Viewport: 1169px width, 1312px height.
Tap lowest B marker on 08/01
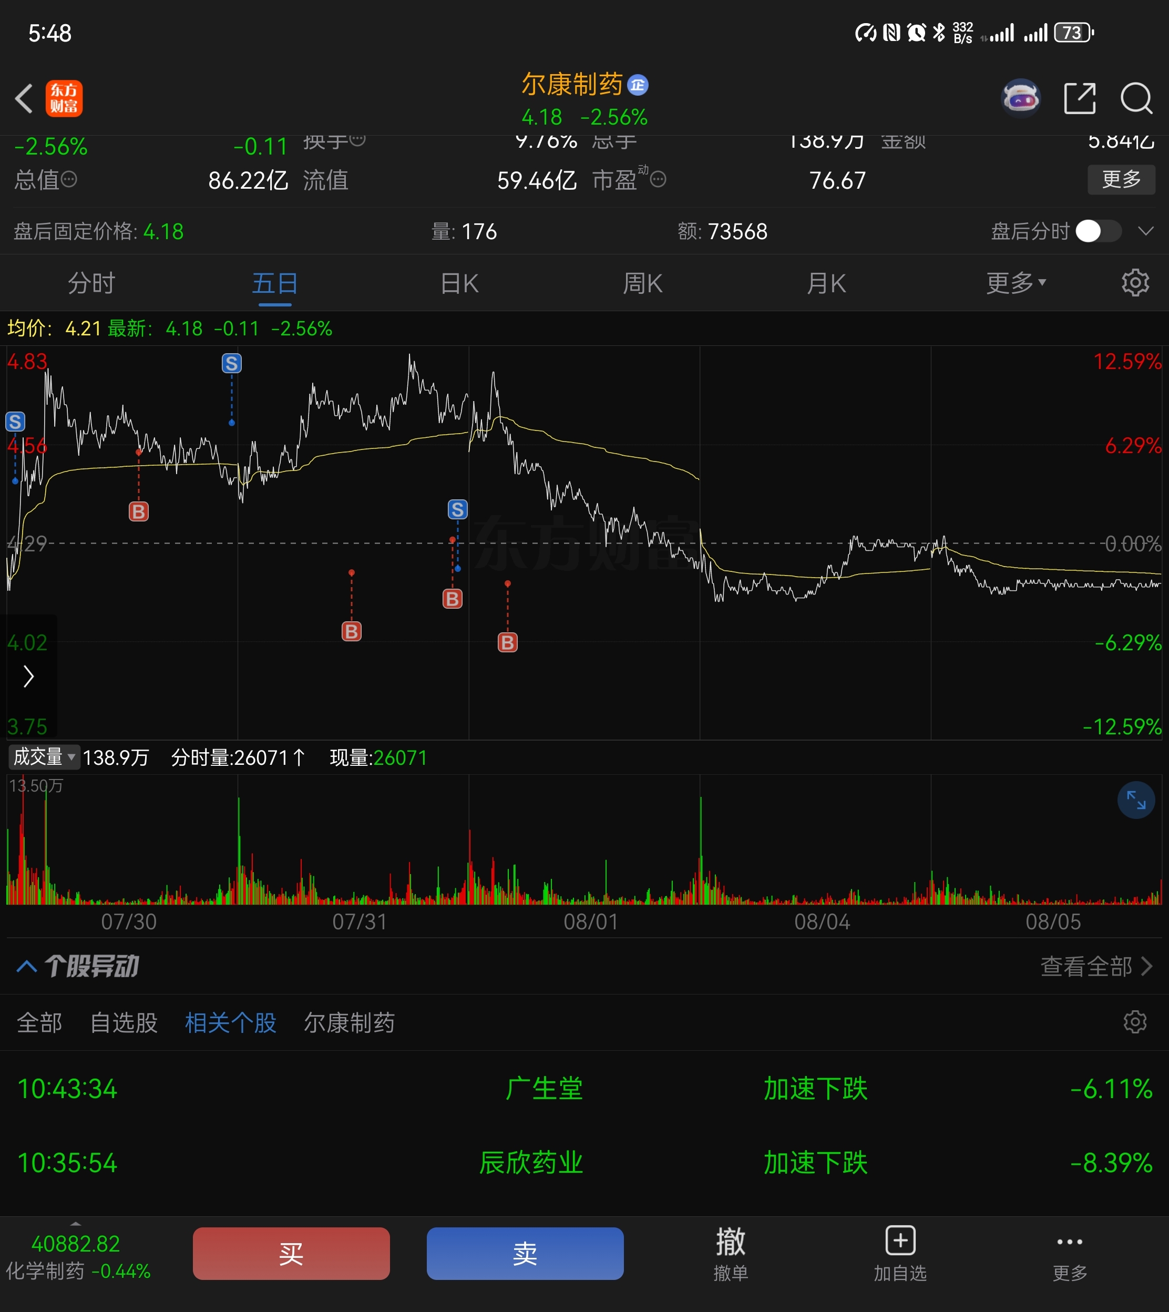click(507, 642)
